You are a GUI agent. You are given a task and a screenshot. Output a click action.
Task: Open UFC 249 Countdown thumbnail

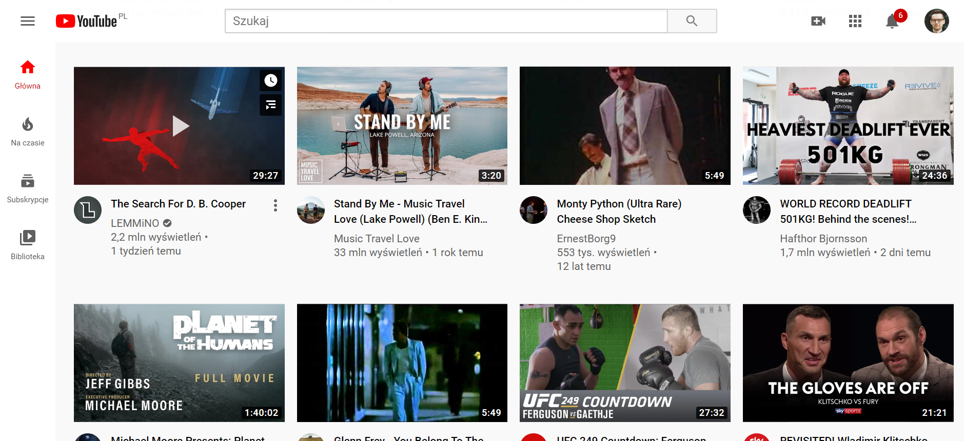point(625,363)
